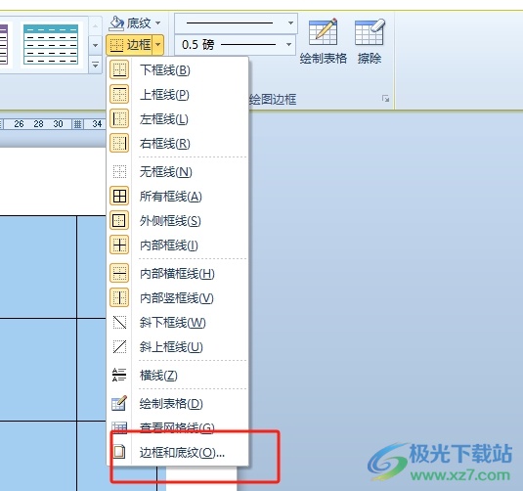523x491 pixels.
Task: Choose 上框线(P) menu entry
Action: [x=178, y=94]
